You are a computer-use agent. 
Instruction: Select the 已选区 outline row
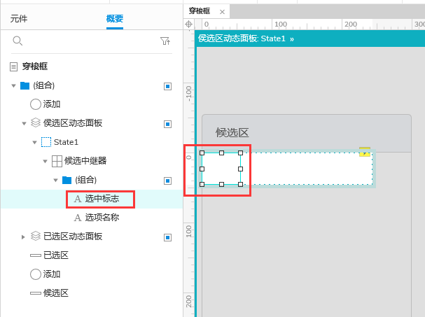(92, 255)
